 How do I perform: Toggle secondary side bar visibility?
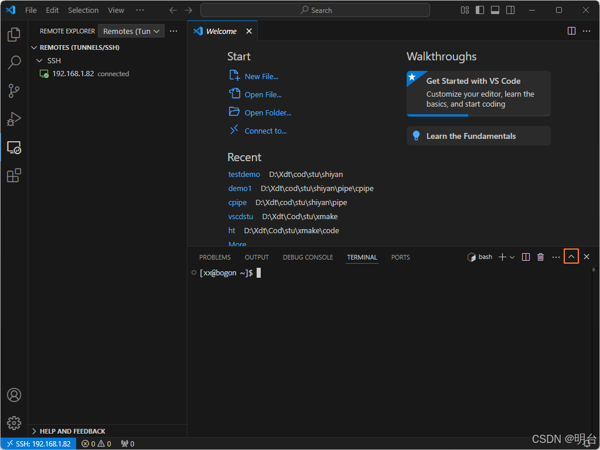click(x=510, y=10)
